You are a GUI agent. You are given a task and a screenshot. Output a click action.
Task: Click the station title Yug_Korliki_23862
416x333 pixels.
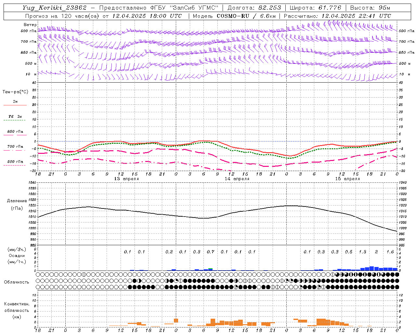[55, 8]
